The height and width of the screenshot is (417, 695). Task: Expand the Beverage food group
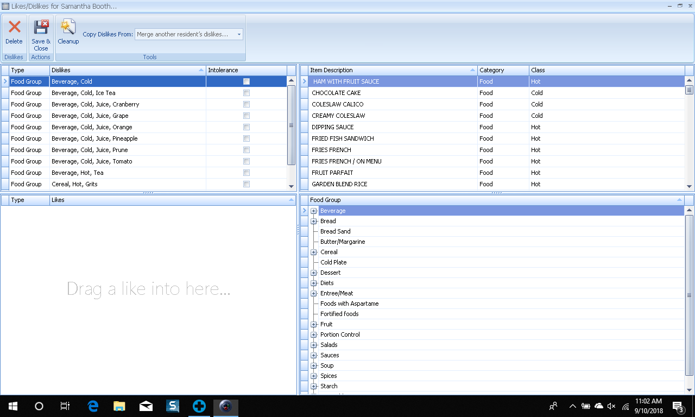pos(314,211)
